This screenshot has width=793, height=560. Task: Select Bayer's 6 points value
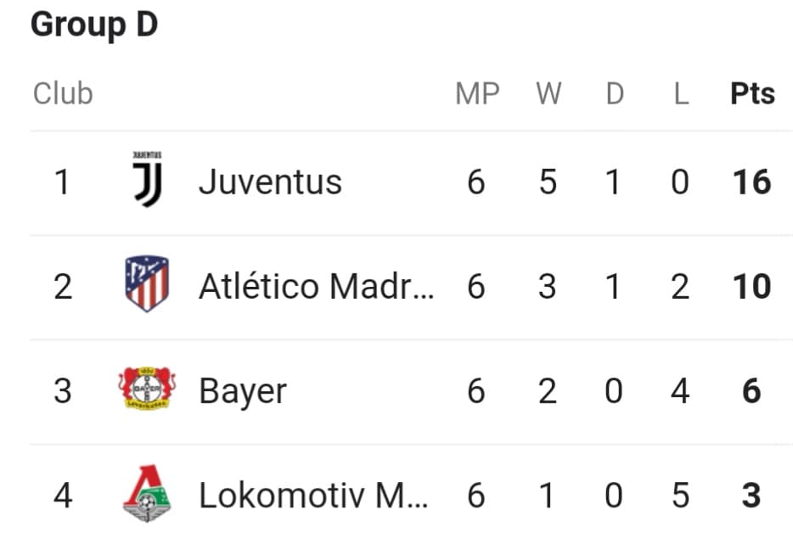pos(751,390)
